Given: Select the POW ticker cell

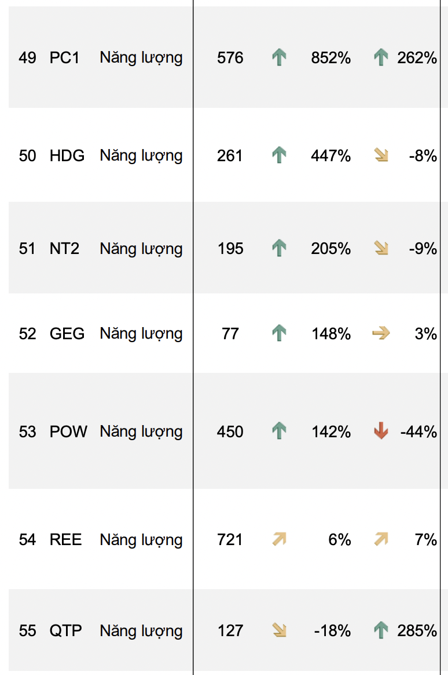Looking at the screenshot, I should click(68, 431).
